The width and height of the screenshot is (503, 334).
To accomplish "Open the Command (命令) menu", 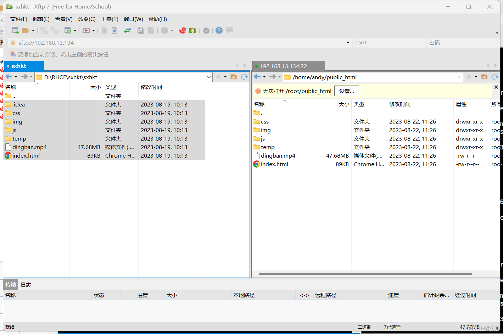I will tap(87, 19).
